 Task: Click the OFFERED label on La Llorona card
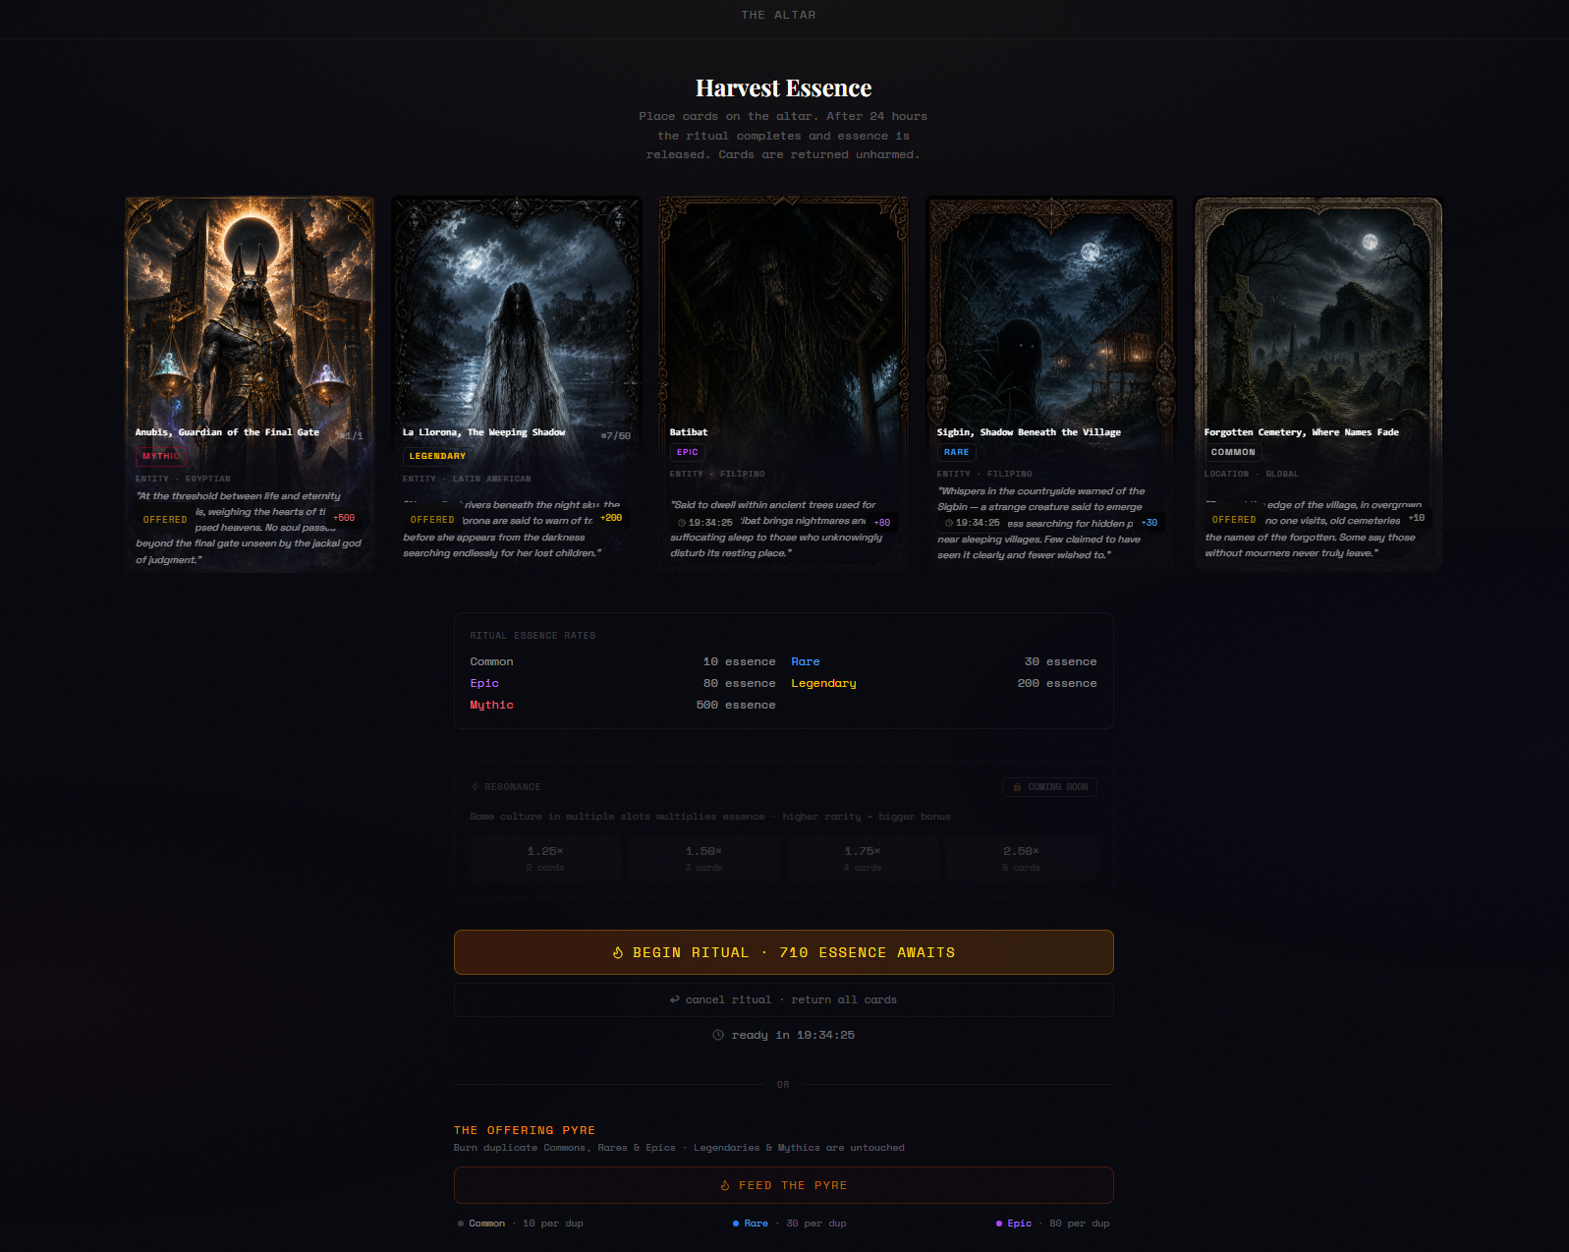[x=432, y=520]
